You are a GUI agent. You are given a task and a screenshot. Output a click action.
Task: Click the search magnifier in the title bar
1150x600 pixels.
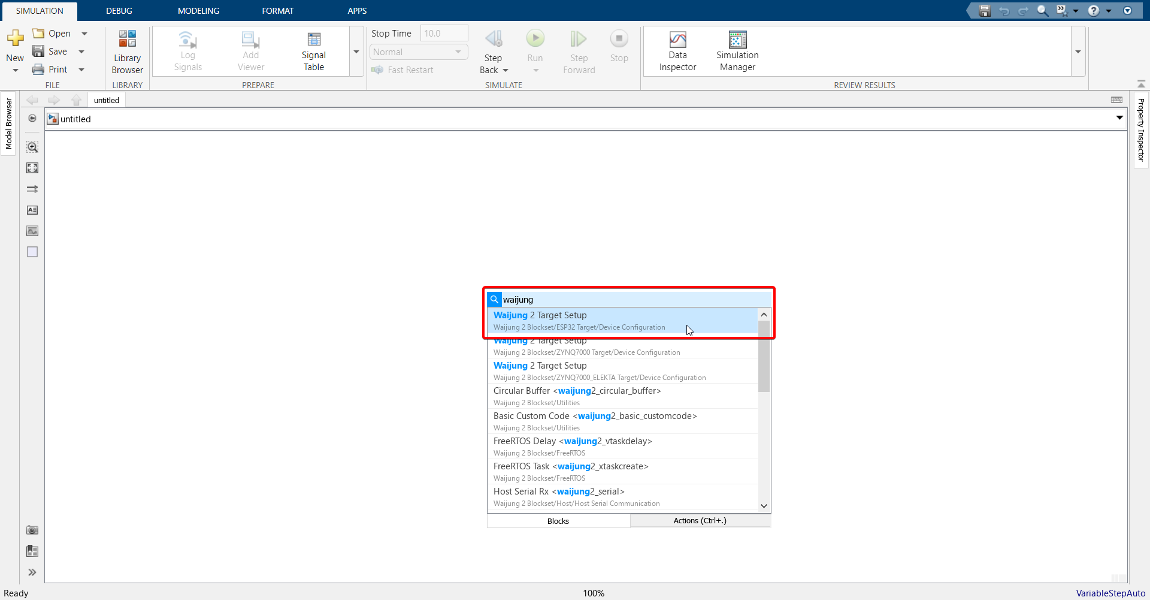1043,11
